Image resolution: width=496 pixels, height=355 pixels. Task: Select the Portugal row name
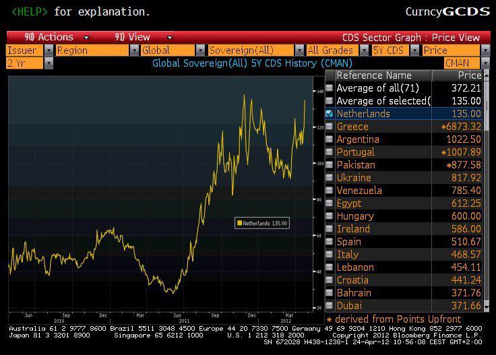pos(356,152)
